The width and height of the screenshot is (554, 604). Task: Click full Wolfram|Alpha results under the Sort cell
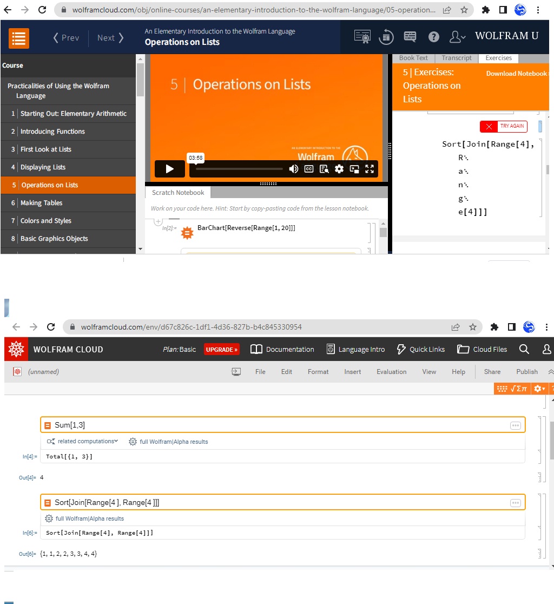85,519
